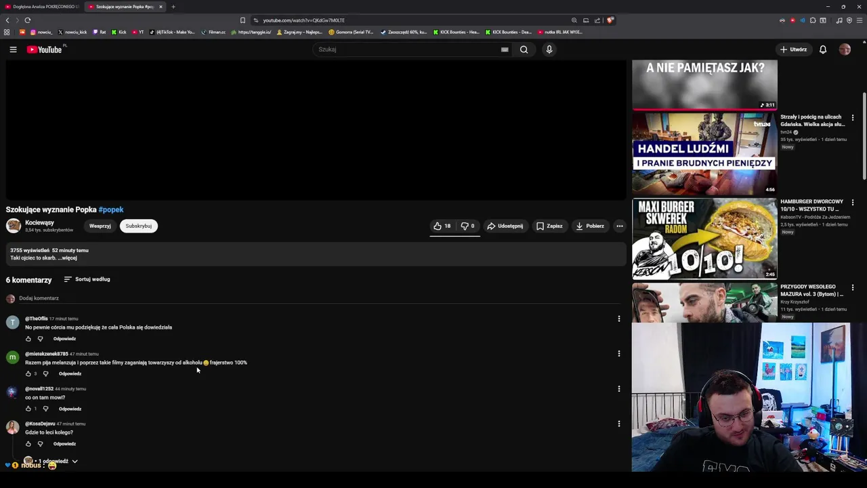
Task: Open the music note icon in the browser toolbar
Action: [x=839, y=20]
